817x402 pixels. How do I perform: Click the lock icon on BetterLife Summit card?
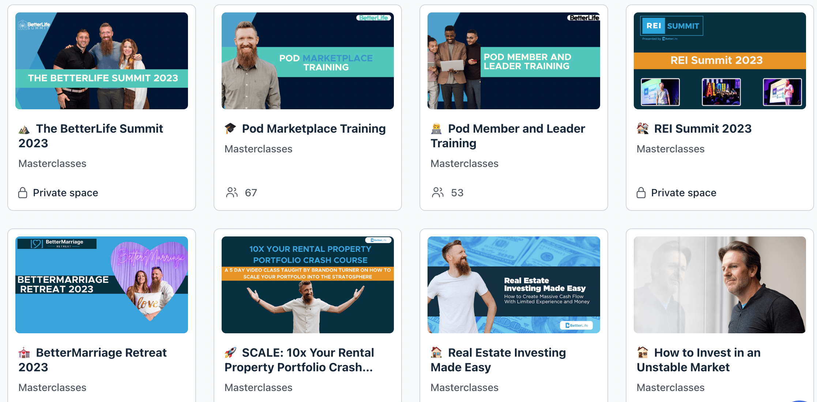click(x=23, y=193)
